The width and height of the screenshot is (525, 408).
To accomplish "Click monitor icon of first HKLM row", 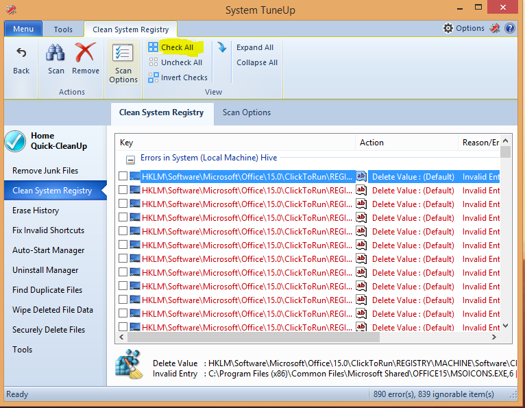I will pyautogui.click(x=135, y=176).
